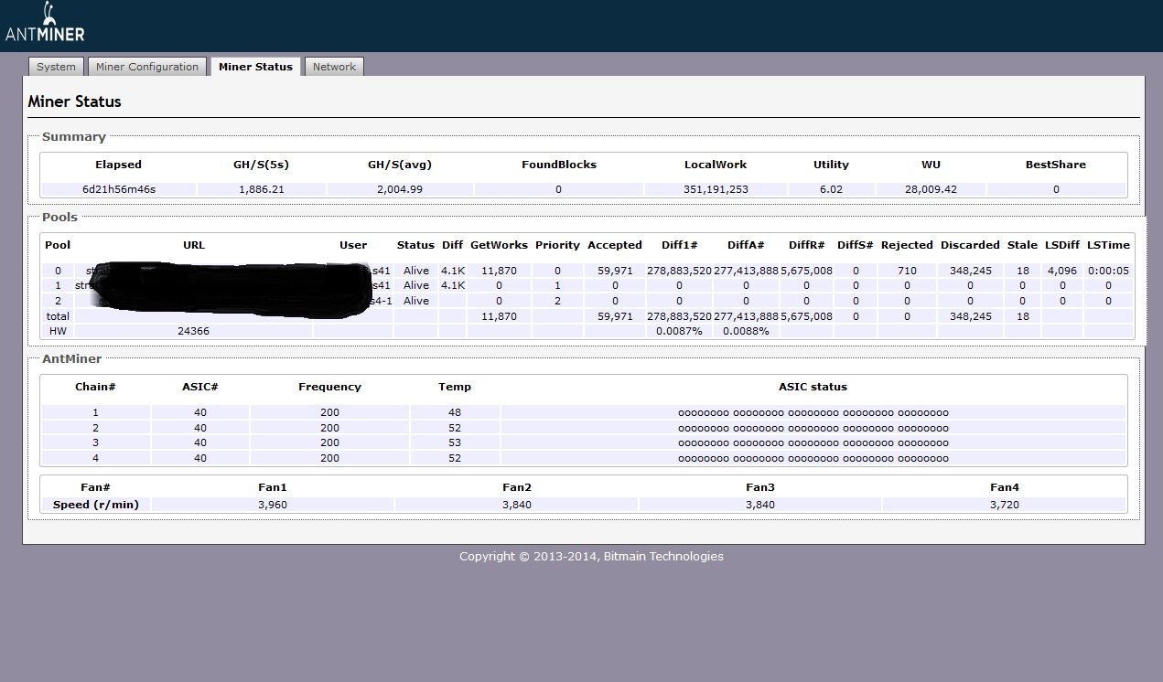Select the LSTime value 0:00:05
1163x682 pixels.
[1108, 271]
